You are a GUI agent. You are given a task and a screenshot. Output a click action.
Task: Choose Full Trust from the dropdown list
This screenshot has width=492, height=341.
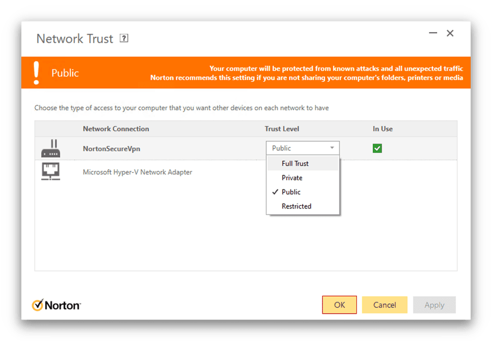295,164
